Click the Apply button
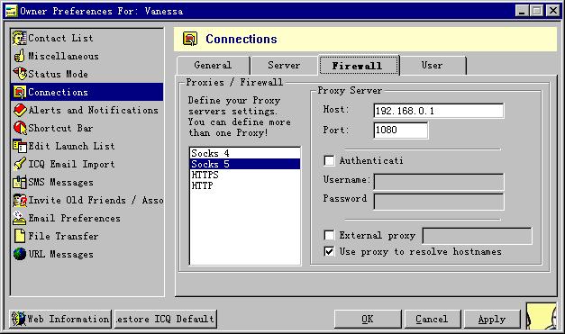The image size is (565, 334). [x=492, y=320]
